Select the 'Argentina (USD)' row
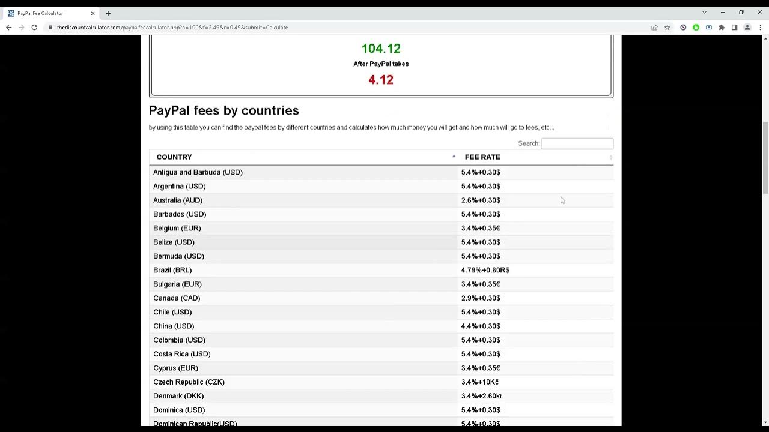The width and height of the screenshot is (769, 432). pyautogui.click(x=381, y=186)
